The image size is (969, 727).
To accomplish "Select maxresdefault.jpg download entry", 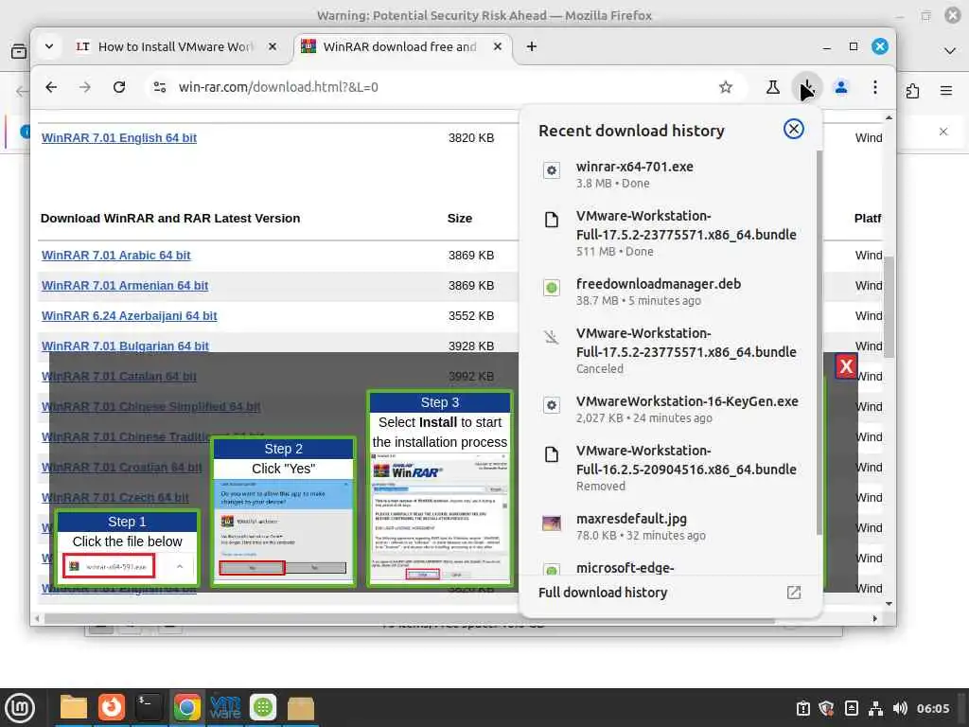I will click(x=671, y=526).
